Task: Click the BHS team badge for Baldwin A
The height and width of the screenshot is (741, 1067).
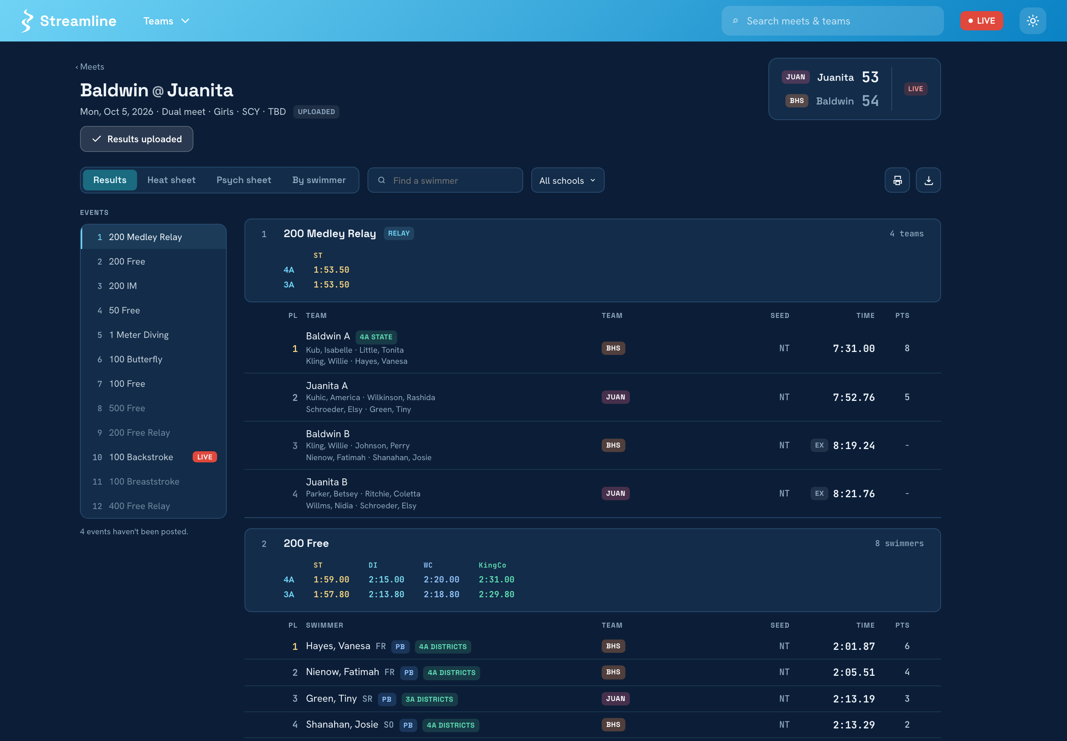Action: (x=613, y=348)
